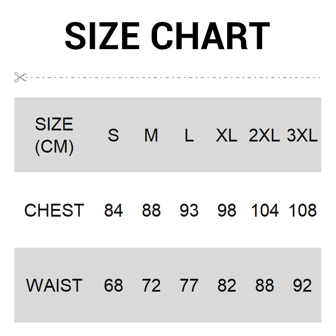Click the L size column header
Viewport: 336px width, 336px height.
[x=189, y=135]
